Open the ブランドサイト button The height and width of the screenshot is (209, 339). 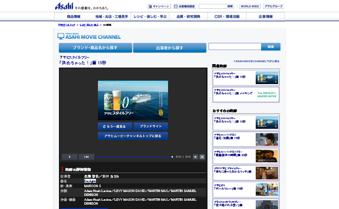click(x=151, y=126)
